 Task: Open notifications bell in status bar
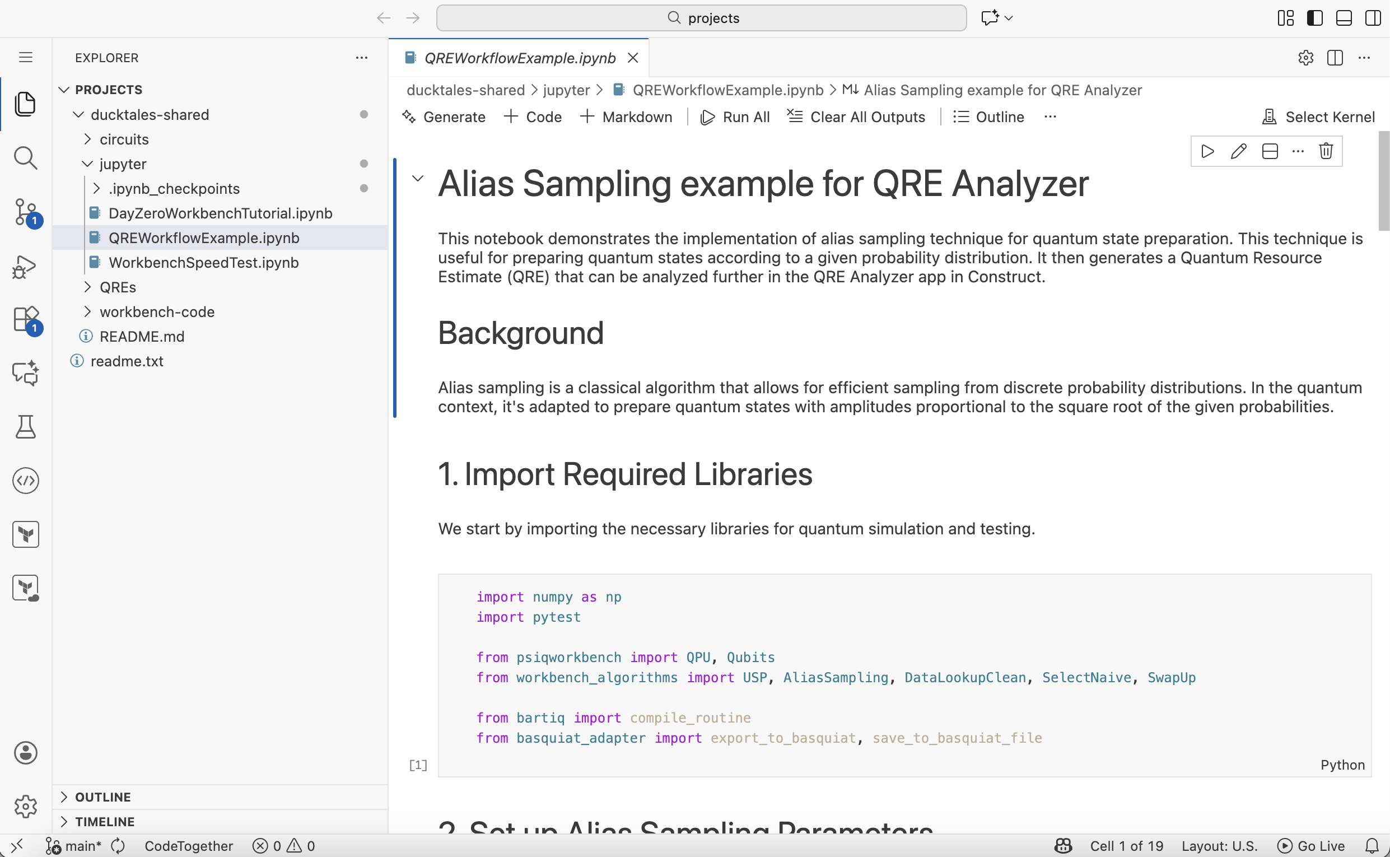click(x=1372, y=846)
